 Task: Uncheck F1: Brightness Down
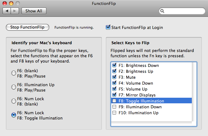114,66
